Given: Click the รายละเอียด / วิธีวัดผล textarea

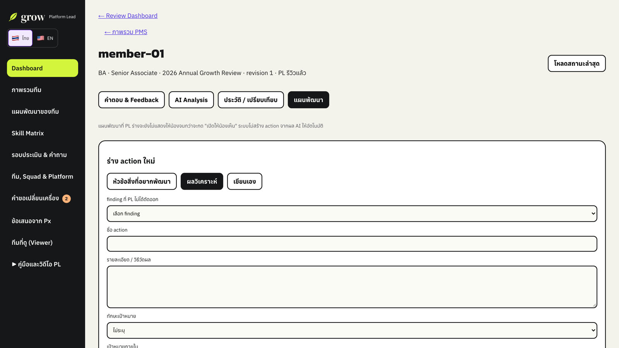Looking at the screenshot, I should pos(352,287).
